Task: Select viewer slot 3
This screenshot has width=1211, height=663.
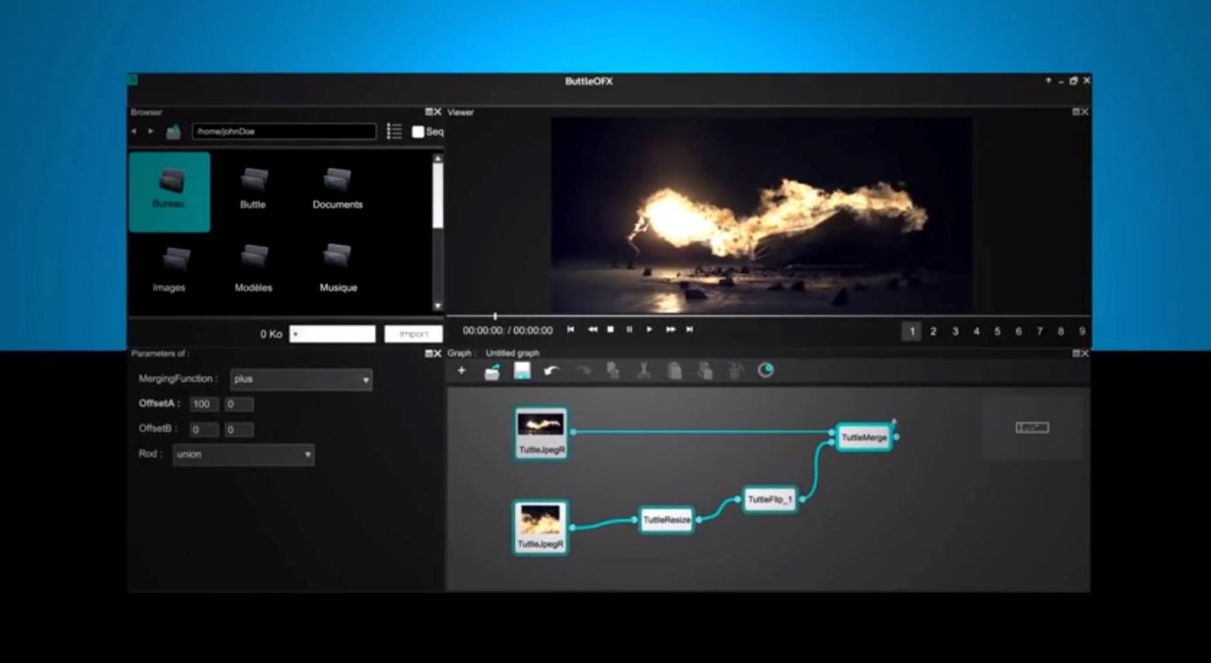Action: click(x=955, y=331)
